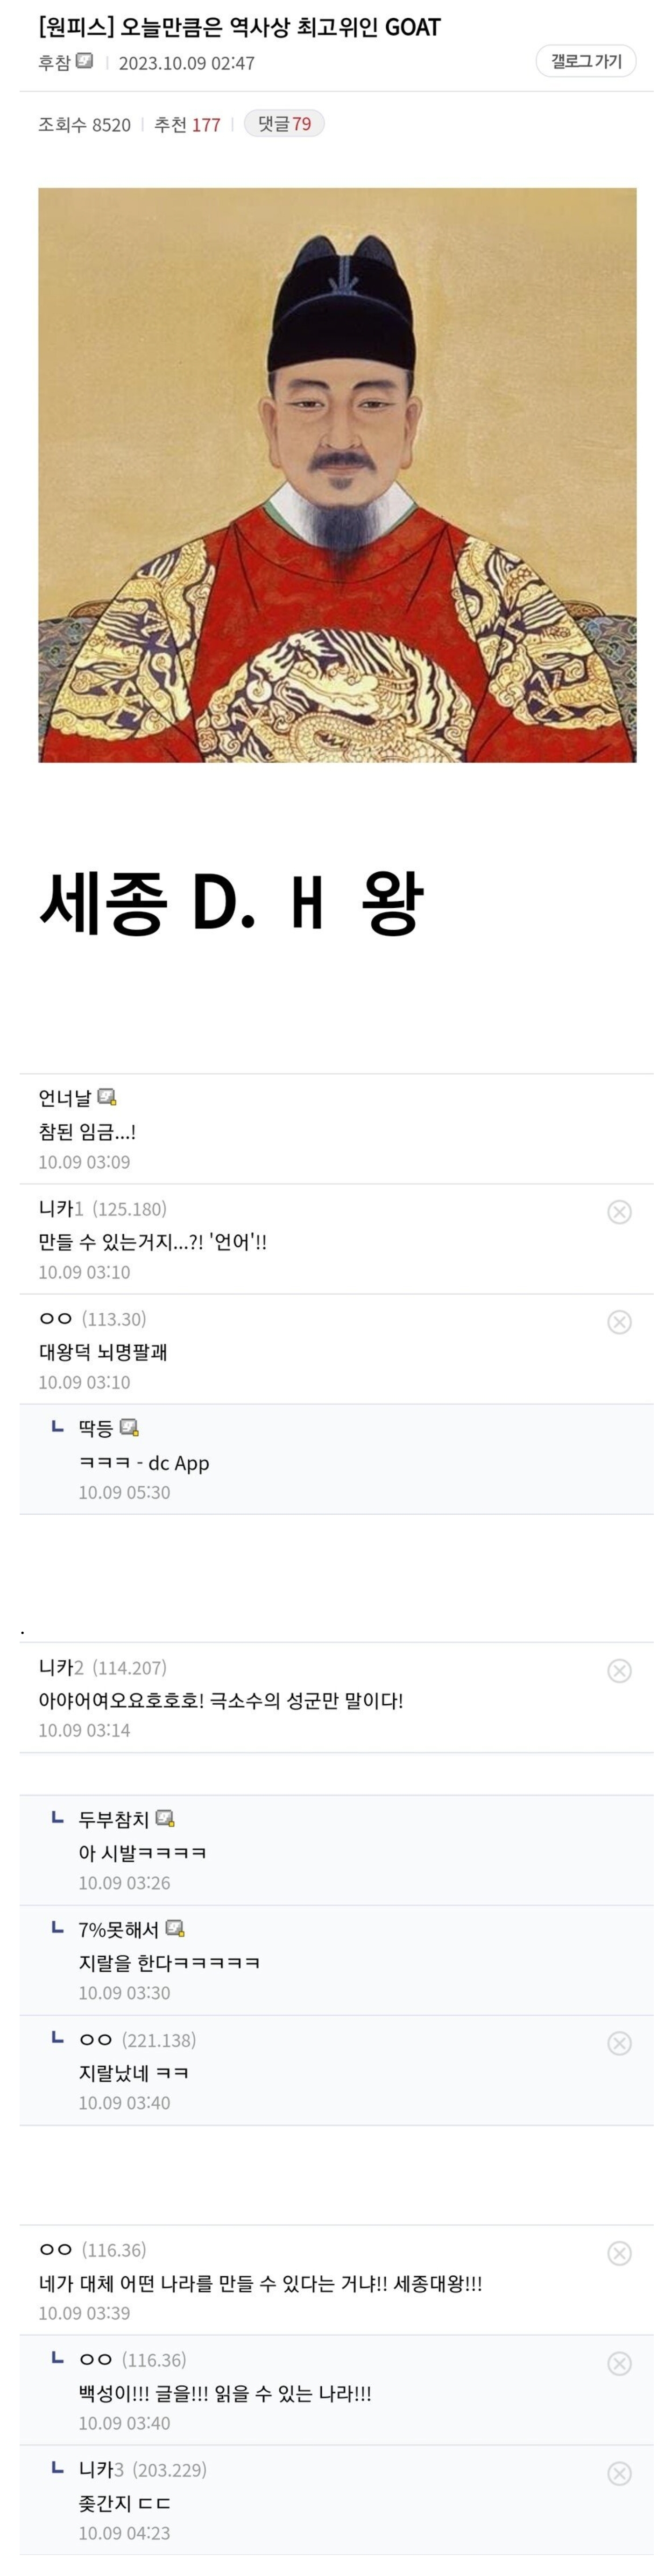
Task: Click gallog icon next to author 후참
Action: [x=85, y=61]
